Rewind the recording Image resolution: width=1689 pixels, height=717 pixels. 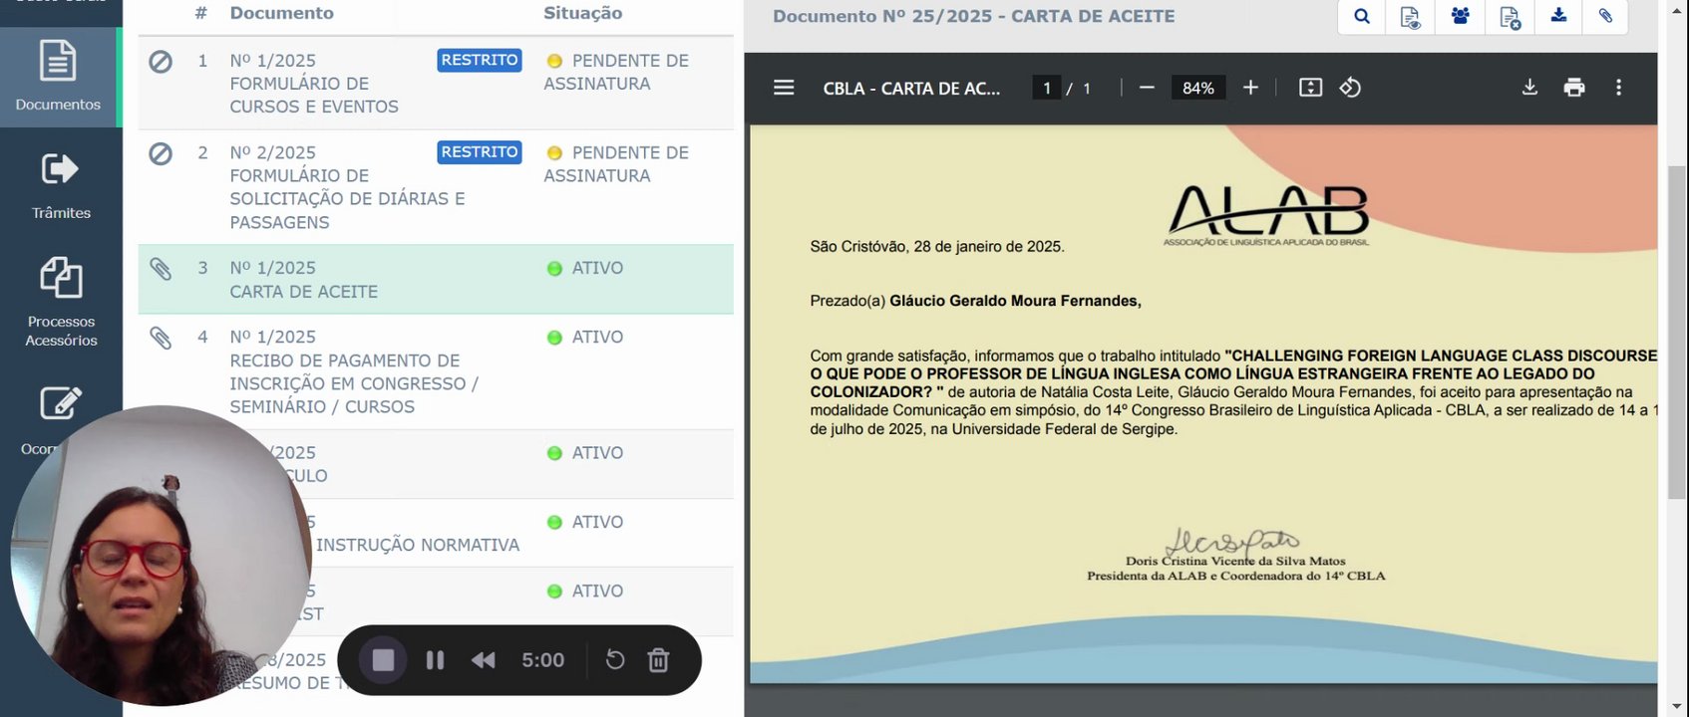tap(484, 660)
